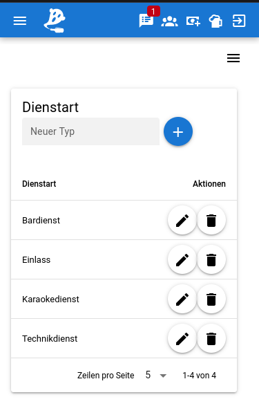Delete the Bardienst entry
259x415 pixels.
[211, 220]
